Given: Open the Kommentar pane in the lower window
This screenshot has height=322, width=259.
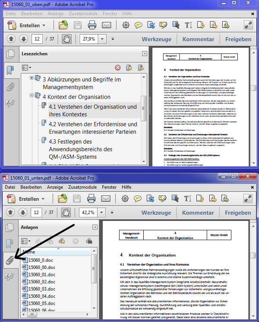Looking at the screenshot, I should 198,213.
